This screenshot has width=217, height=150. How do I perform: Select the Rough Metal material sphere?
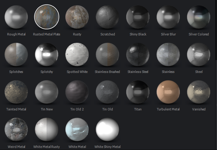pyautogui.click(x=16, y=17)
